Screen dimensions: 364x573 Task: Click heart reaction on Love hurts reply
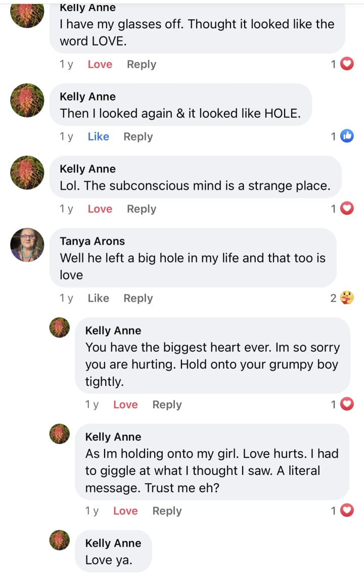coord(347,511)
